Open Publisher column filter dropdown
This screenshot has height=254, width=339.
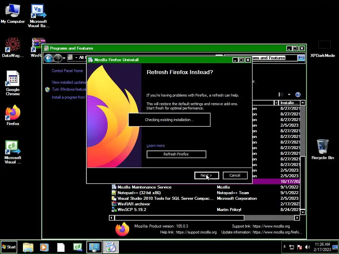click(x=276, y=103)
